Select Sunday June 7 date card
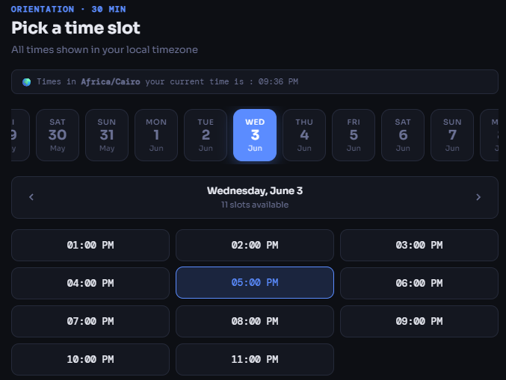506x380 pixels. 452,135
